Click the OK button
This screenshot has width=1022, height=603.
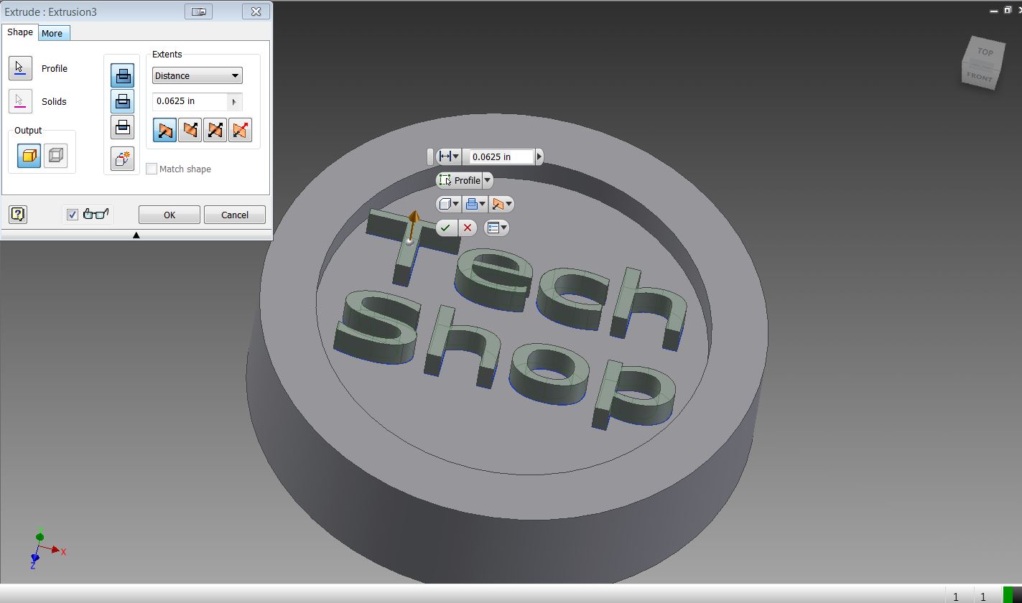pos(169,215)
